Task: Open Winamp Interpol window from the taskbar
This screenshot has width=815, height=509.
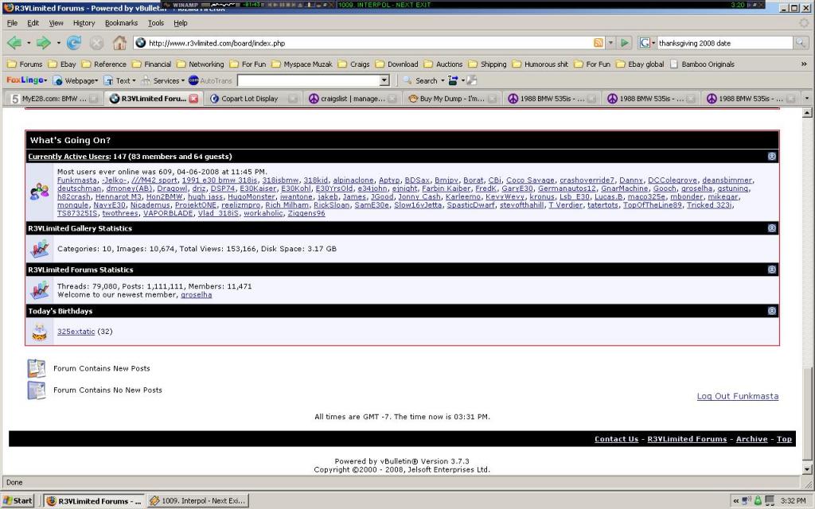Action: pos(197,500)
